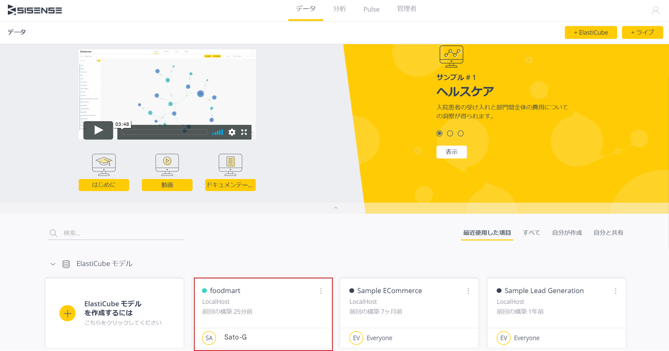This screenshot has height=351, width=669.
Task: Open the foodmart options menu
Action: [321, 291]
